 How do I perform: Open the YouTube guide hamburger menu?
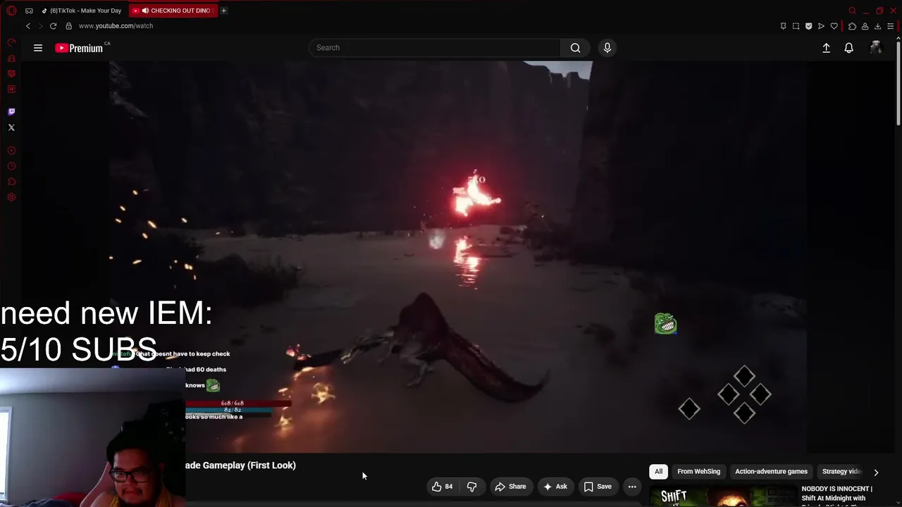(38, 48)
